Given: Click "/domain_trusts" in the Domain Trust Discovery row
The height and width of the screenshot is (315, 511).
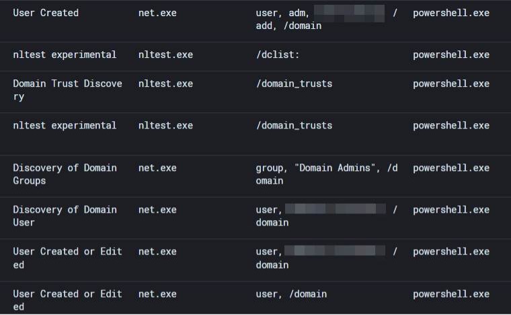Looking at the screenshot, I should click(294, 83).
